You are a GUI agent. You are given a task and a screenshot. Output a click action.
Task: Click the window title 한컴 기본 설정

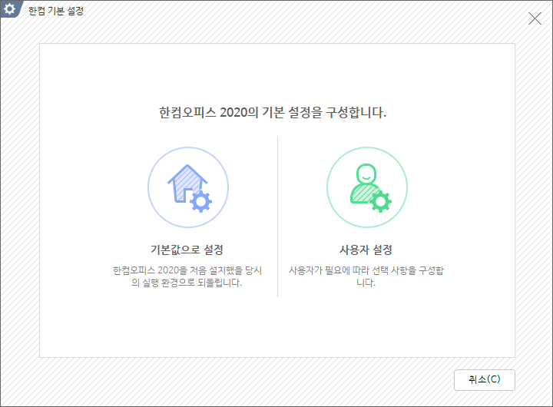(x=56, y=11)
